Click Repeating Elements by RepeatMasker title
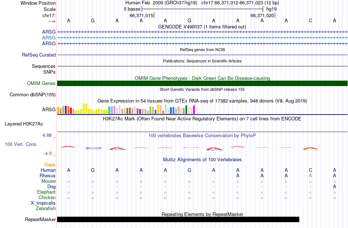Viewport: 348px width, 228px height. point(203,214)
